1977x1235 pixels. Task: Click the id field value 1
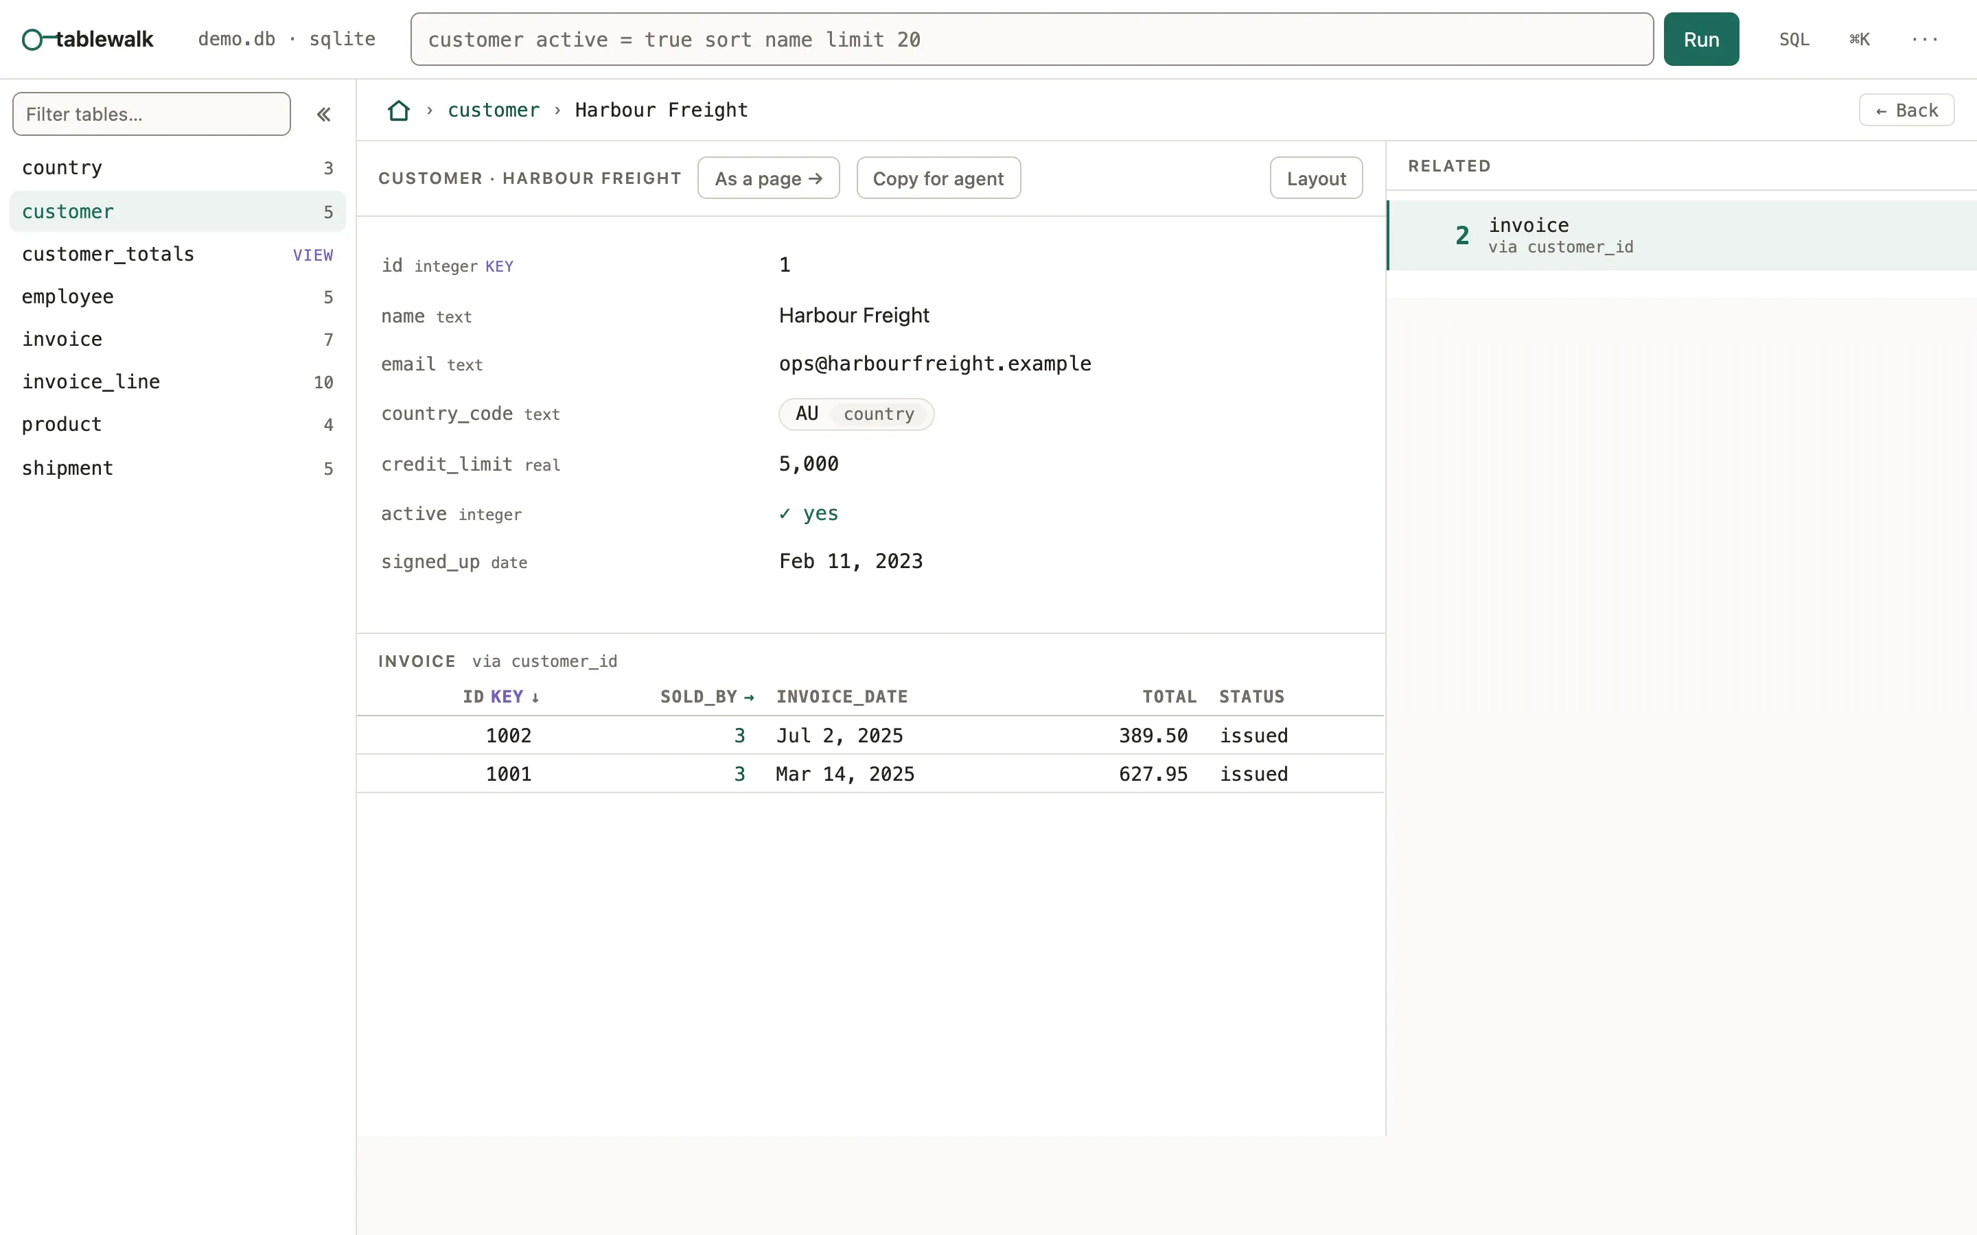click(784, 265)
